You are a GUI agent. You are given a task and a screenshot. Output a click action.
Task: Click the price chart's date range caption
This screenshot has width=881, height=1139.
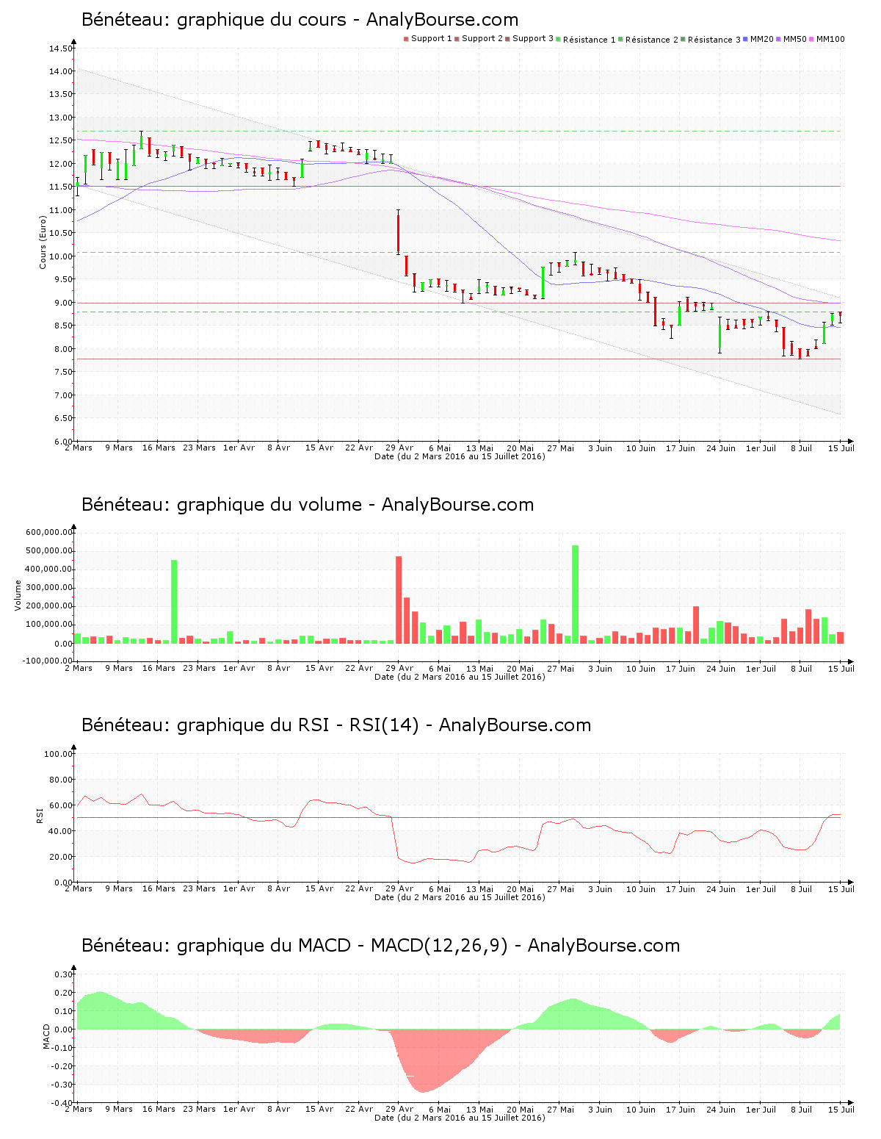point(460,456)
